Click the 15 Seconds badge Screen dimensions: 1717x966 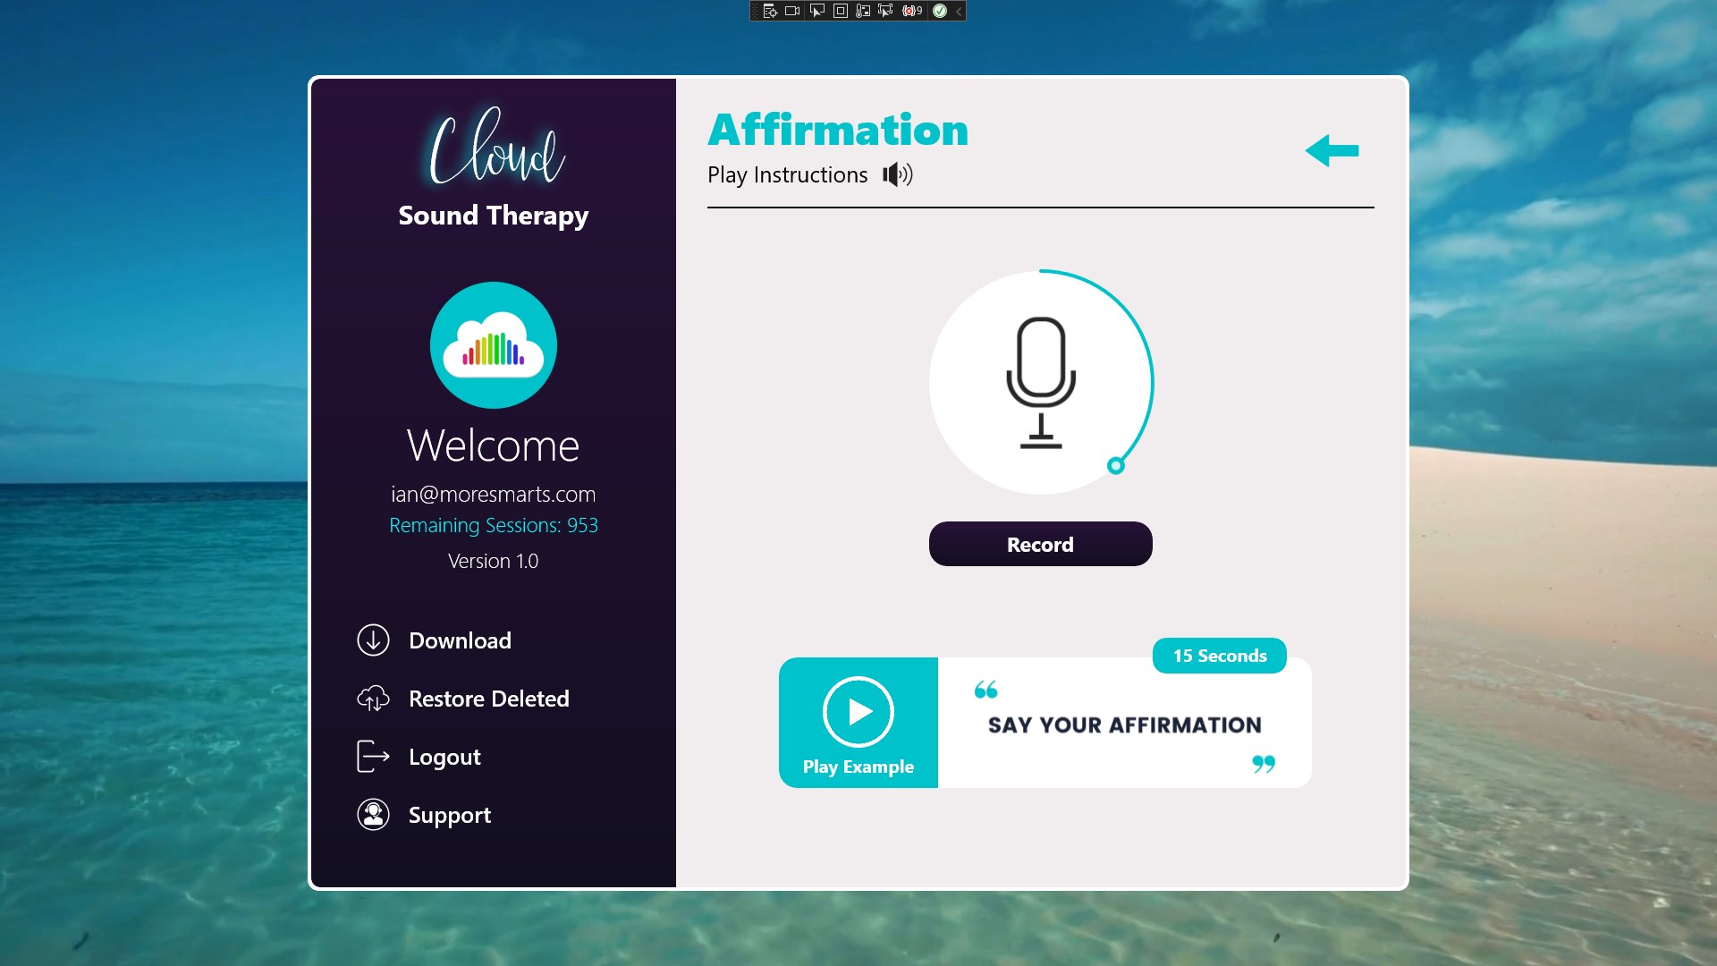1219,656
